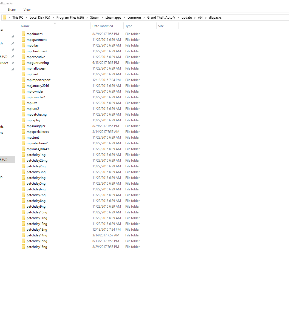Screen dimensions: 289x312
Task: Expand the chevron after Program Files (x86)
Action: click(87, 18)
